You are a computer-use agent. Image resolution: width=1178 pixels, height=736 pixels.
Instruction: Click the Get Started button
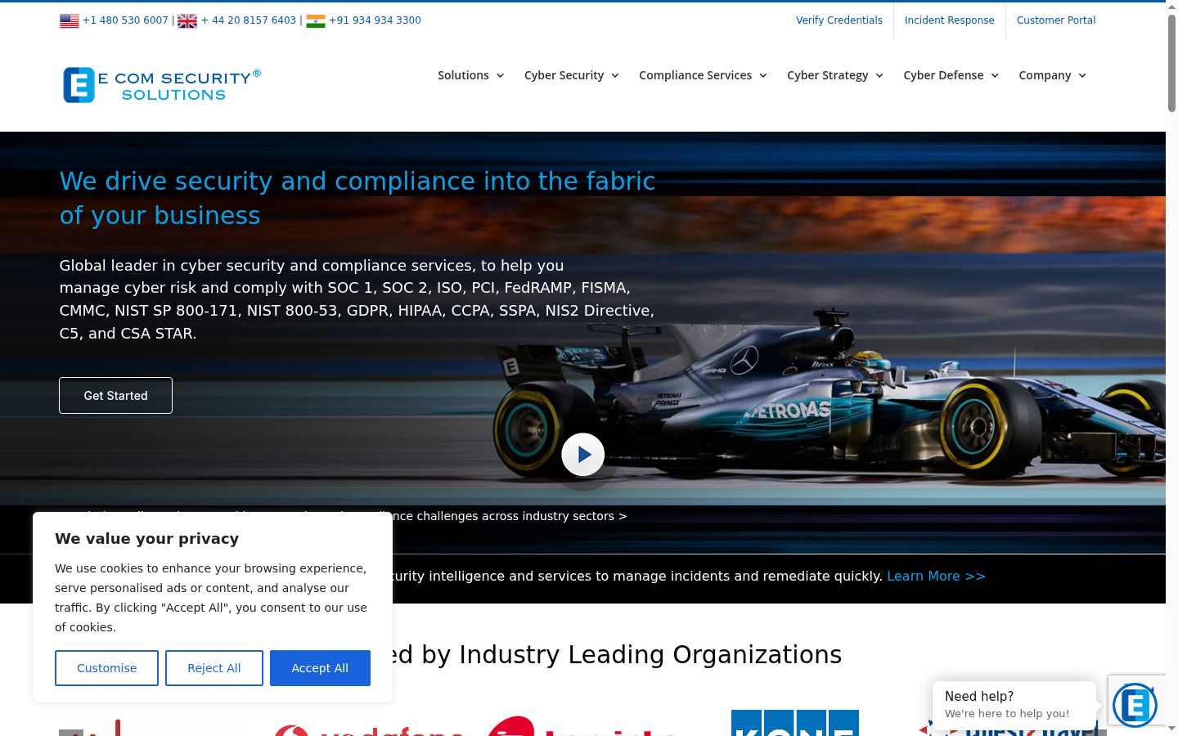point(115,396)
